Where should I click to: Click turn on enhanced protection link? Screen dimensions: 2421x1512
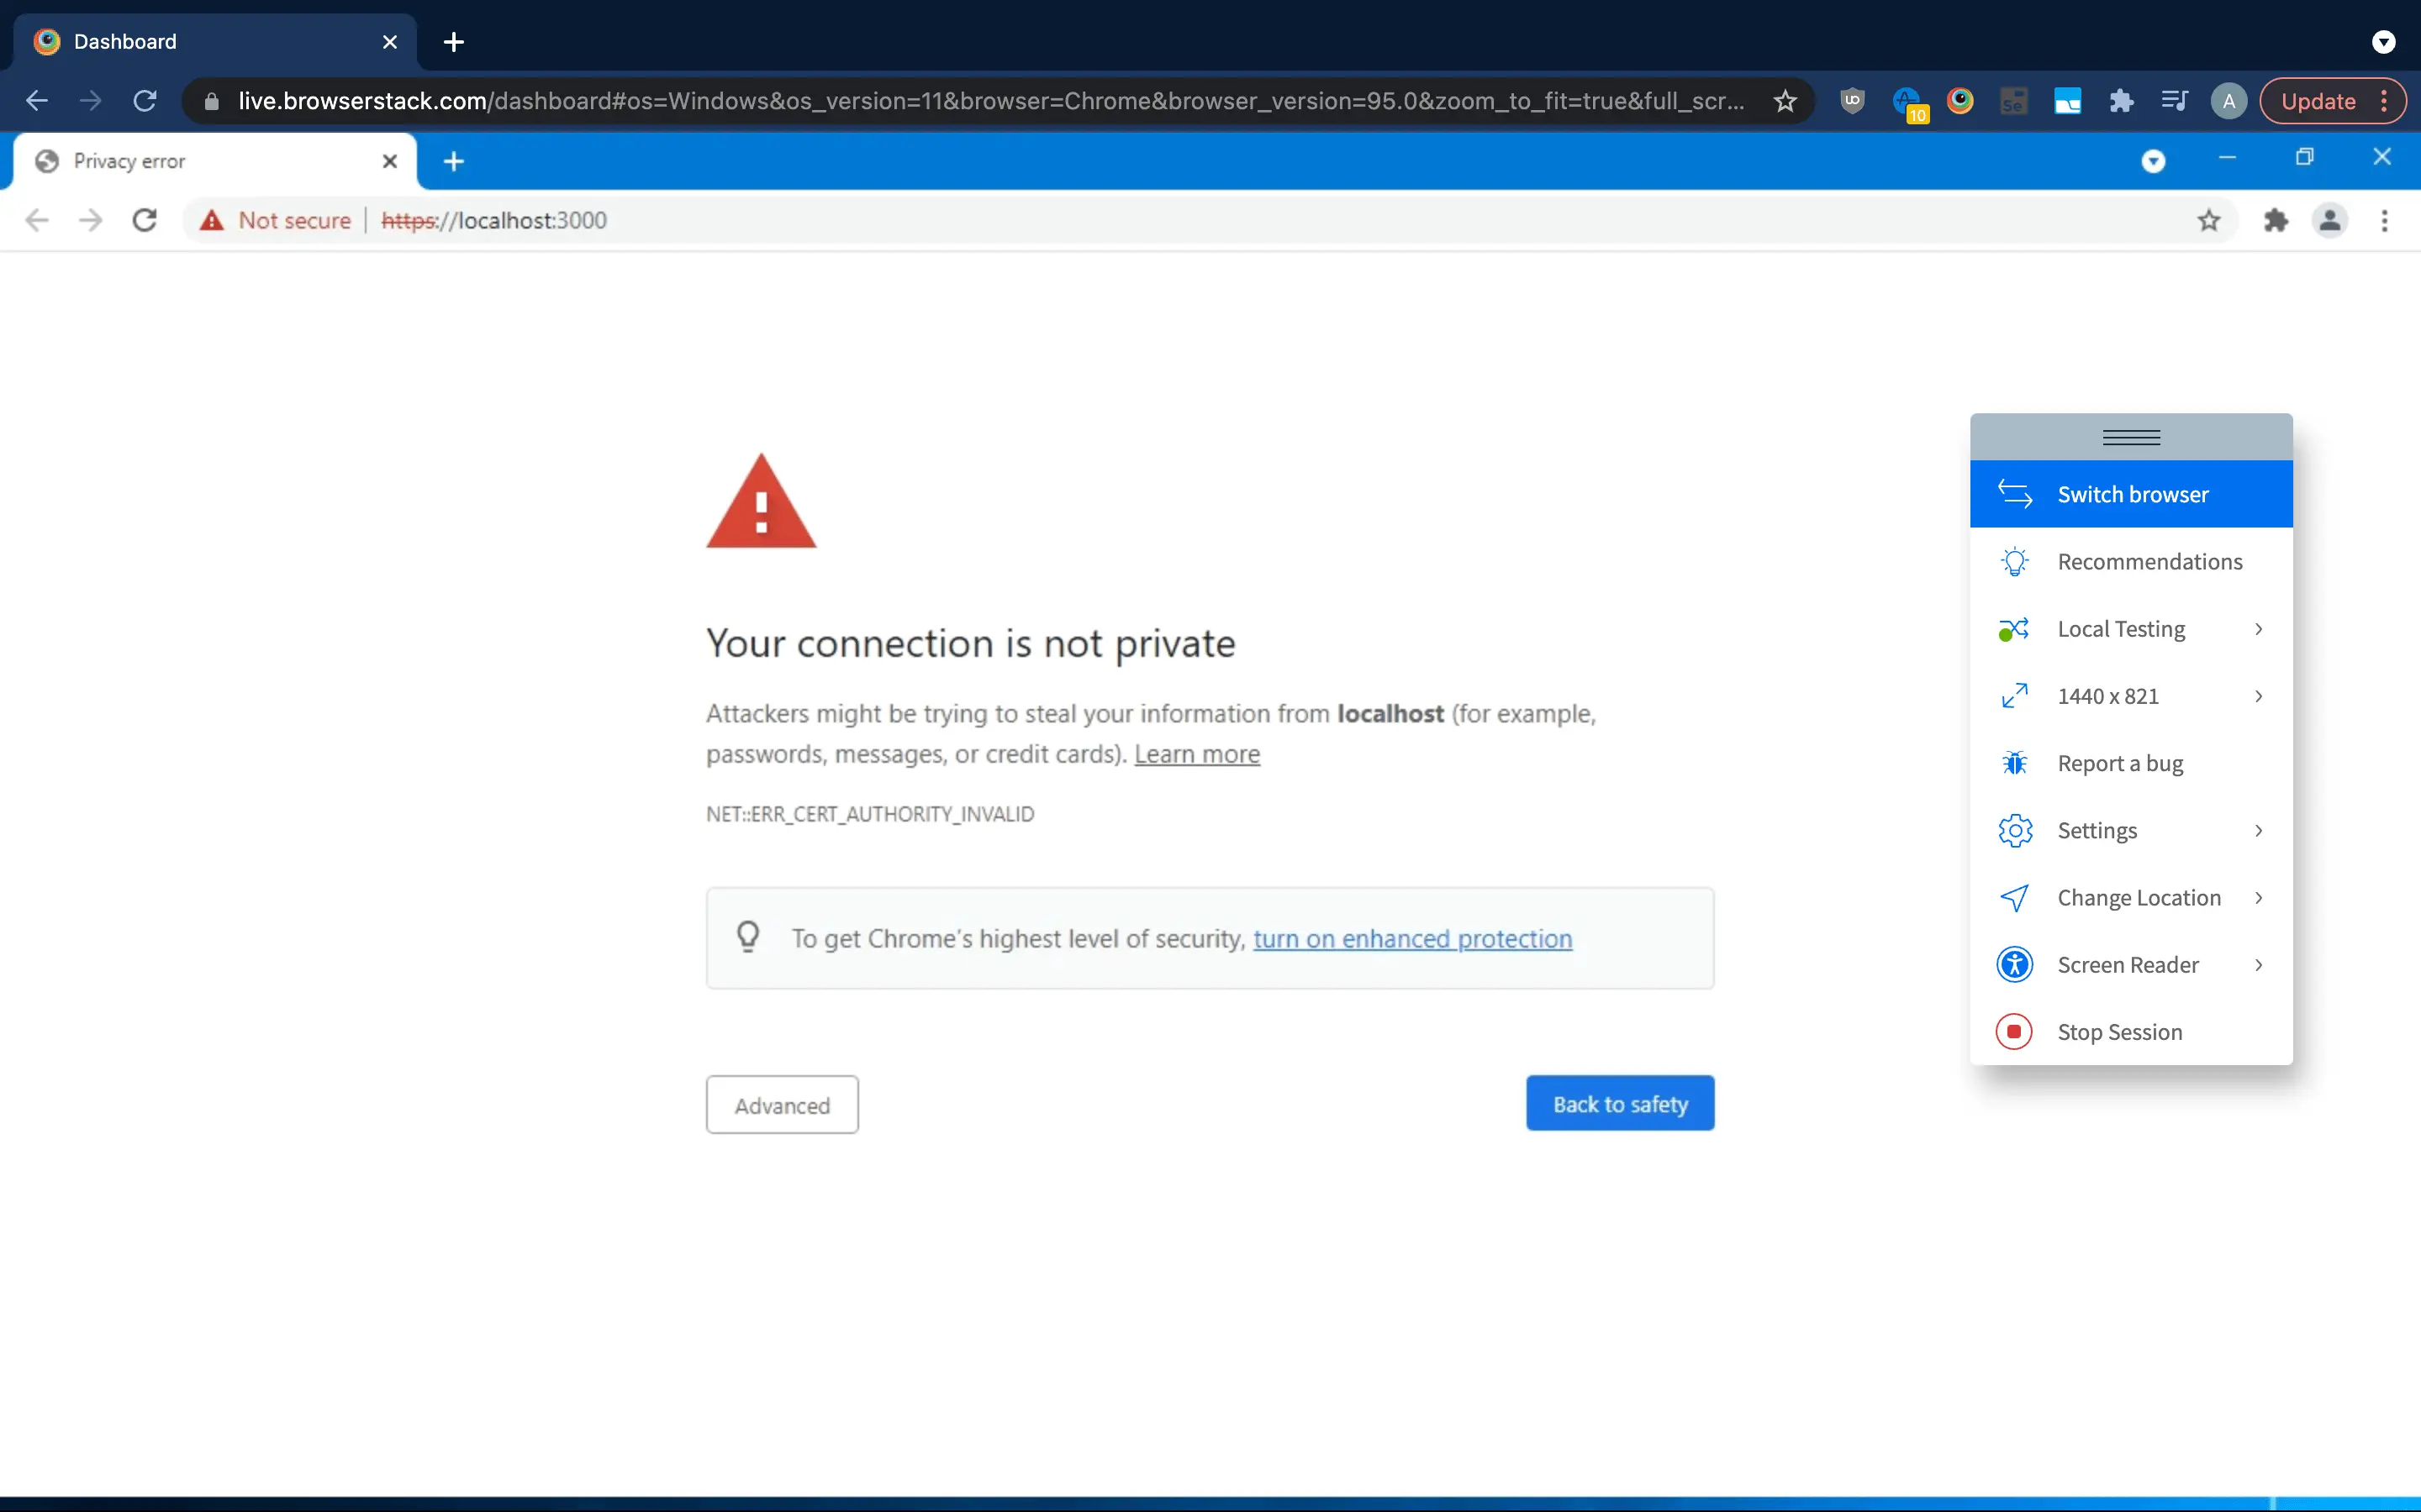[1412, 939]
